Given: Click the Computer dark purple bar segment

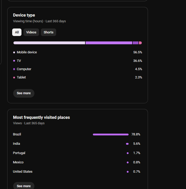Looking at the screenshot, I should tap(136, 43).
